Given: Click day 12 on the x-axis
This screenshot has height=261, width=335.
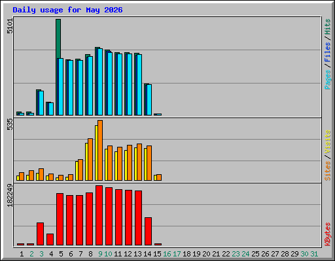Looking at the screenshot, I should coord(128,254).
